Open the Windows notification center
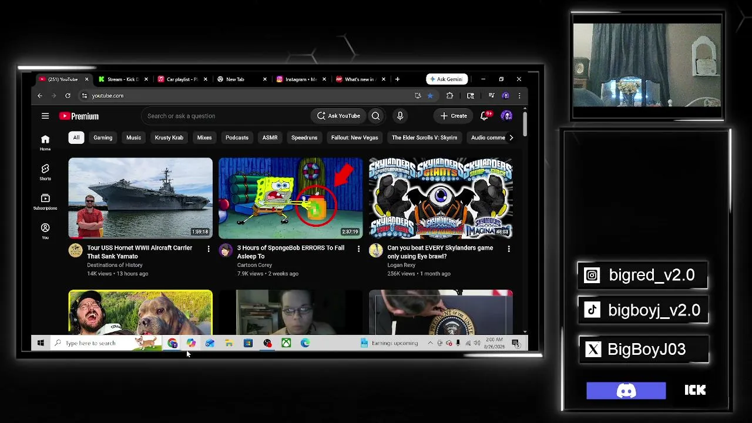 pyautogui.click(x=516, y=343)
